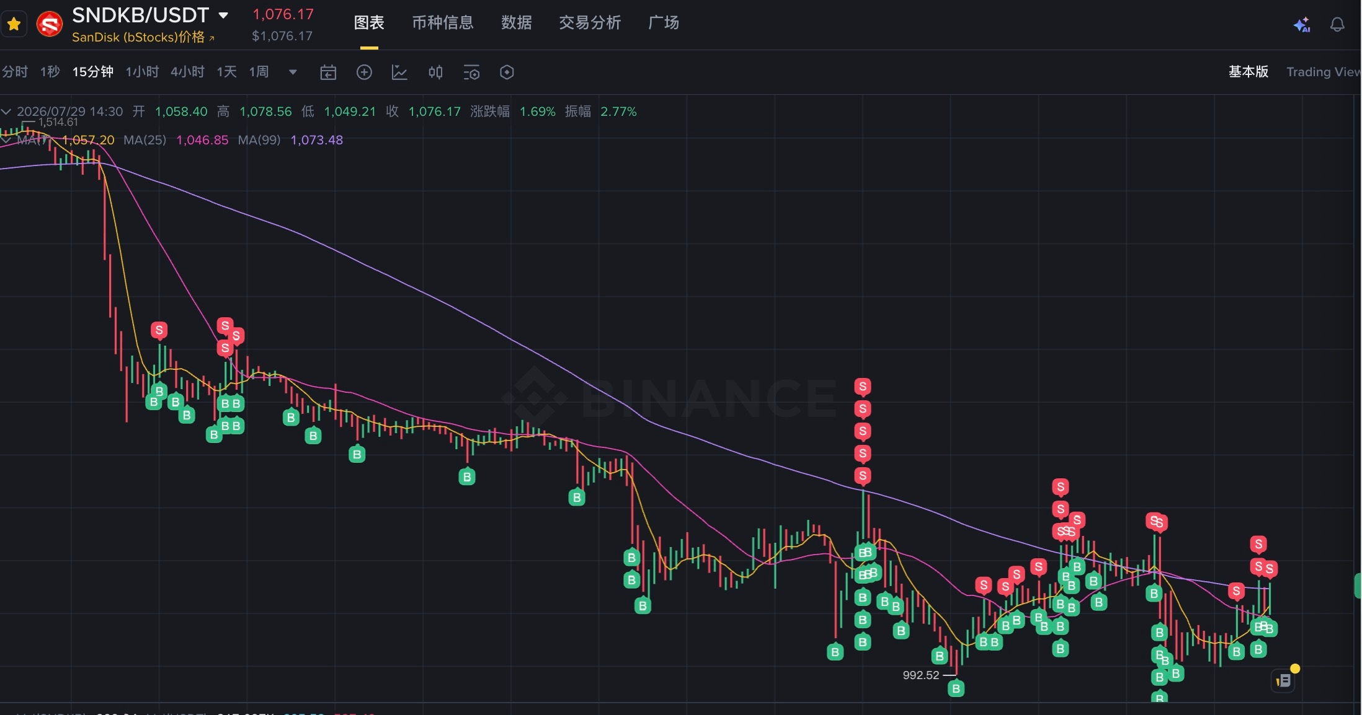Click the 992.52 low price label
This screenshot has width=1362, height=715.
click(x=921, y=675)
